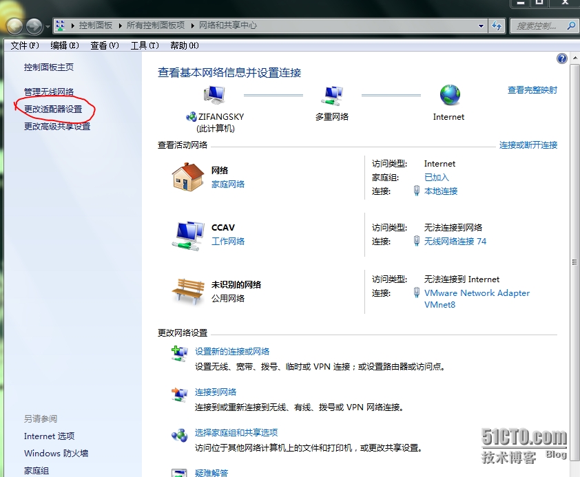Open Windows 防火墙 in sidebar
580x477 pixels.
point(56,454)
